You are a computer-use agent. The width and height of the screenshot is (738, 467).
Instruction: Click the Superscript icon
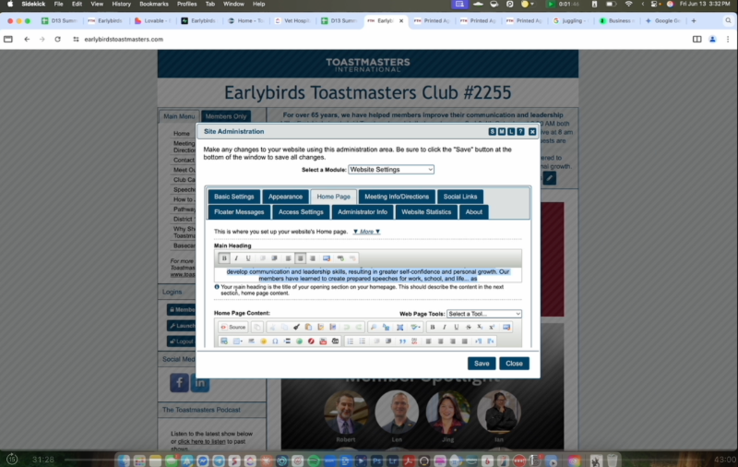[x=492, y=328]
